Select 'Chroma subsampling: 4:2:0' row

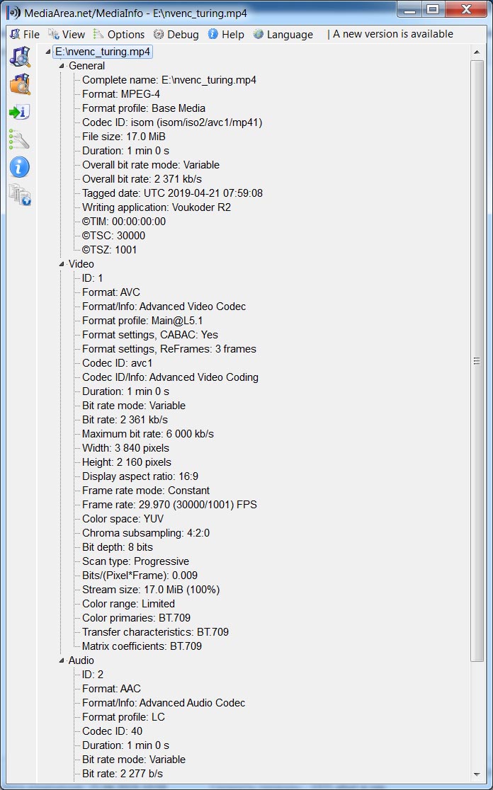point(146,533)
